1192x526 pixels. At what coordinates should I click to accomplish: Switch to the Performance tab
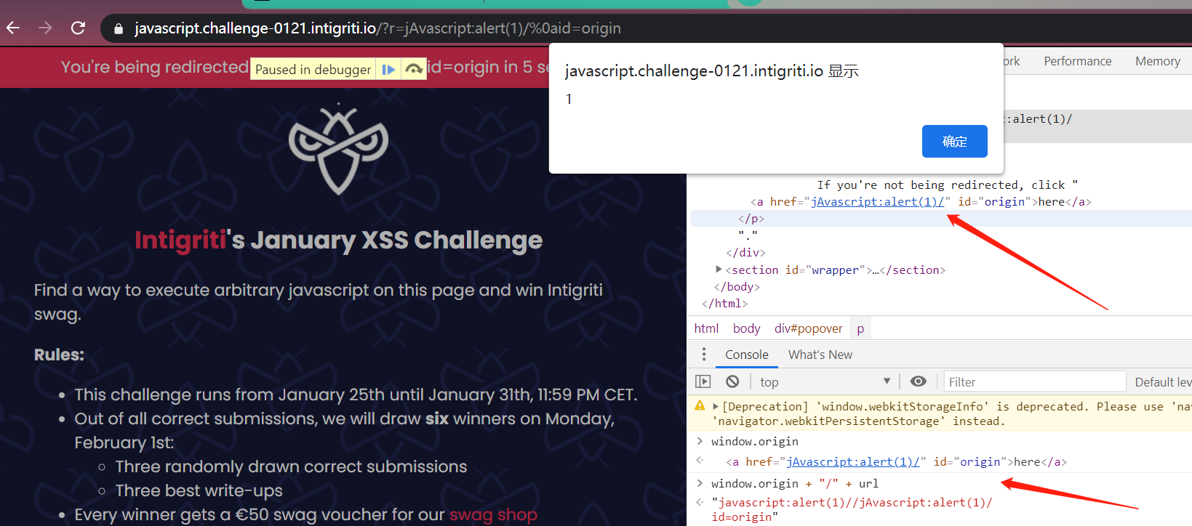pyautogui.click(x=1077, y=62)
